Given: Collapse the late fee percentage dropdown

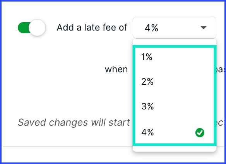Looking at the screenshot, I should tap(175, 27).
